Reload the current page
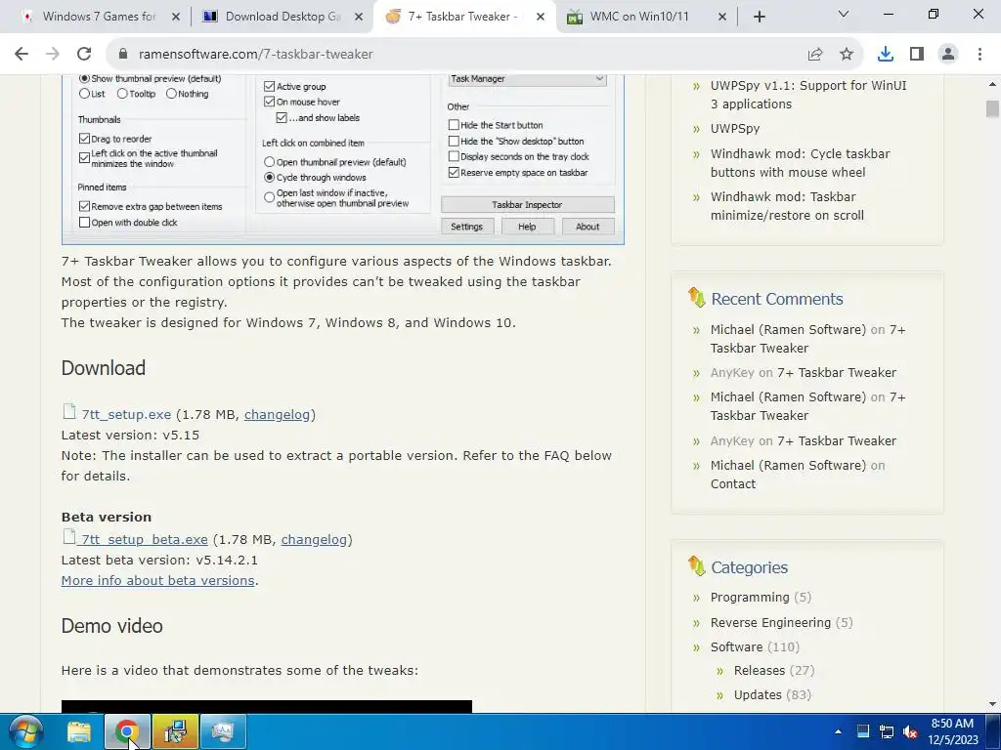 pos(84,55)
